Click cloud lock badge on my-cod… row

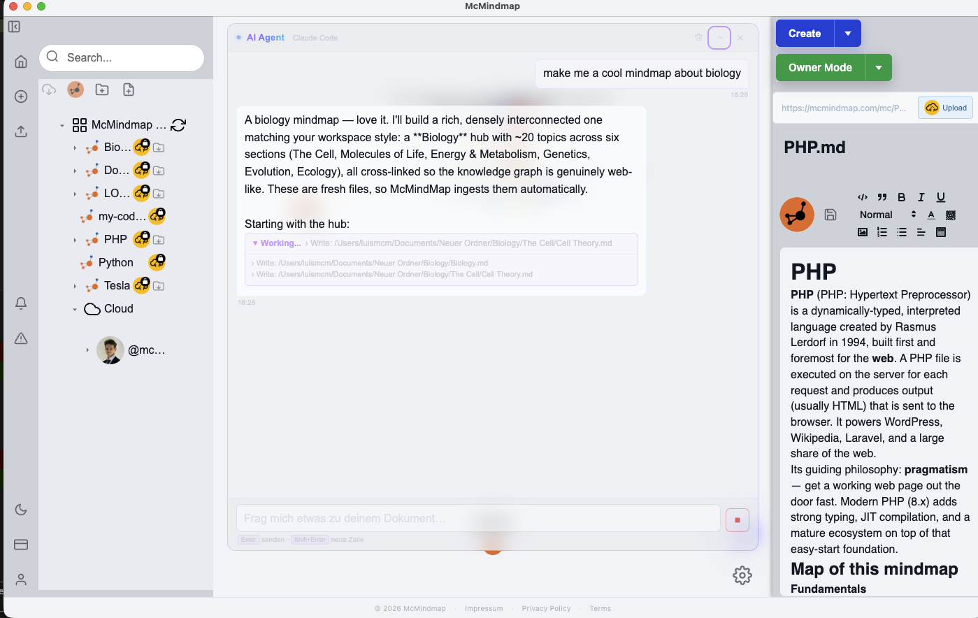[157, 216]
